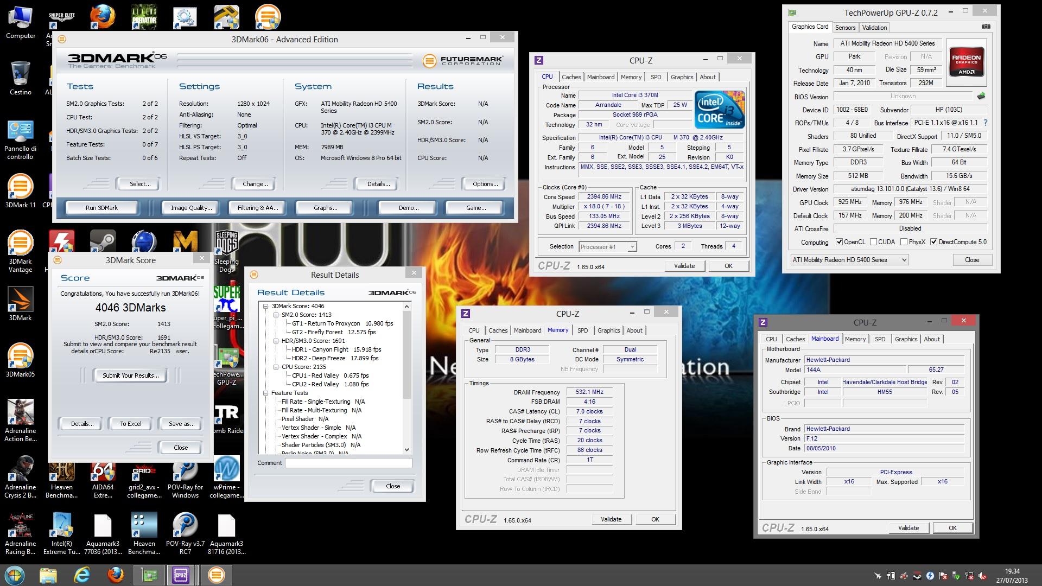Collapse the Feature Tests tree node

[266, 393]
